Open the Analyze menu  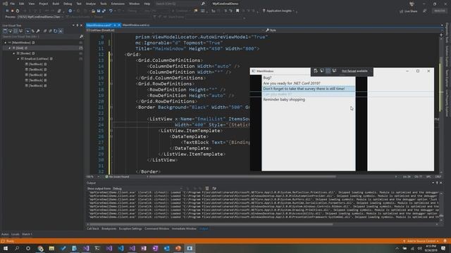[x=91, y=4]
